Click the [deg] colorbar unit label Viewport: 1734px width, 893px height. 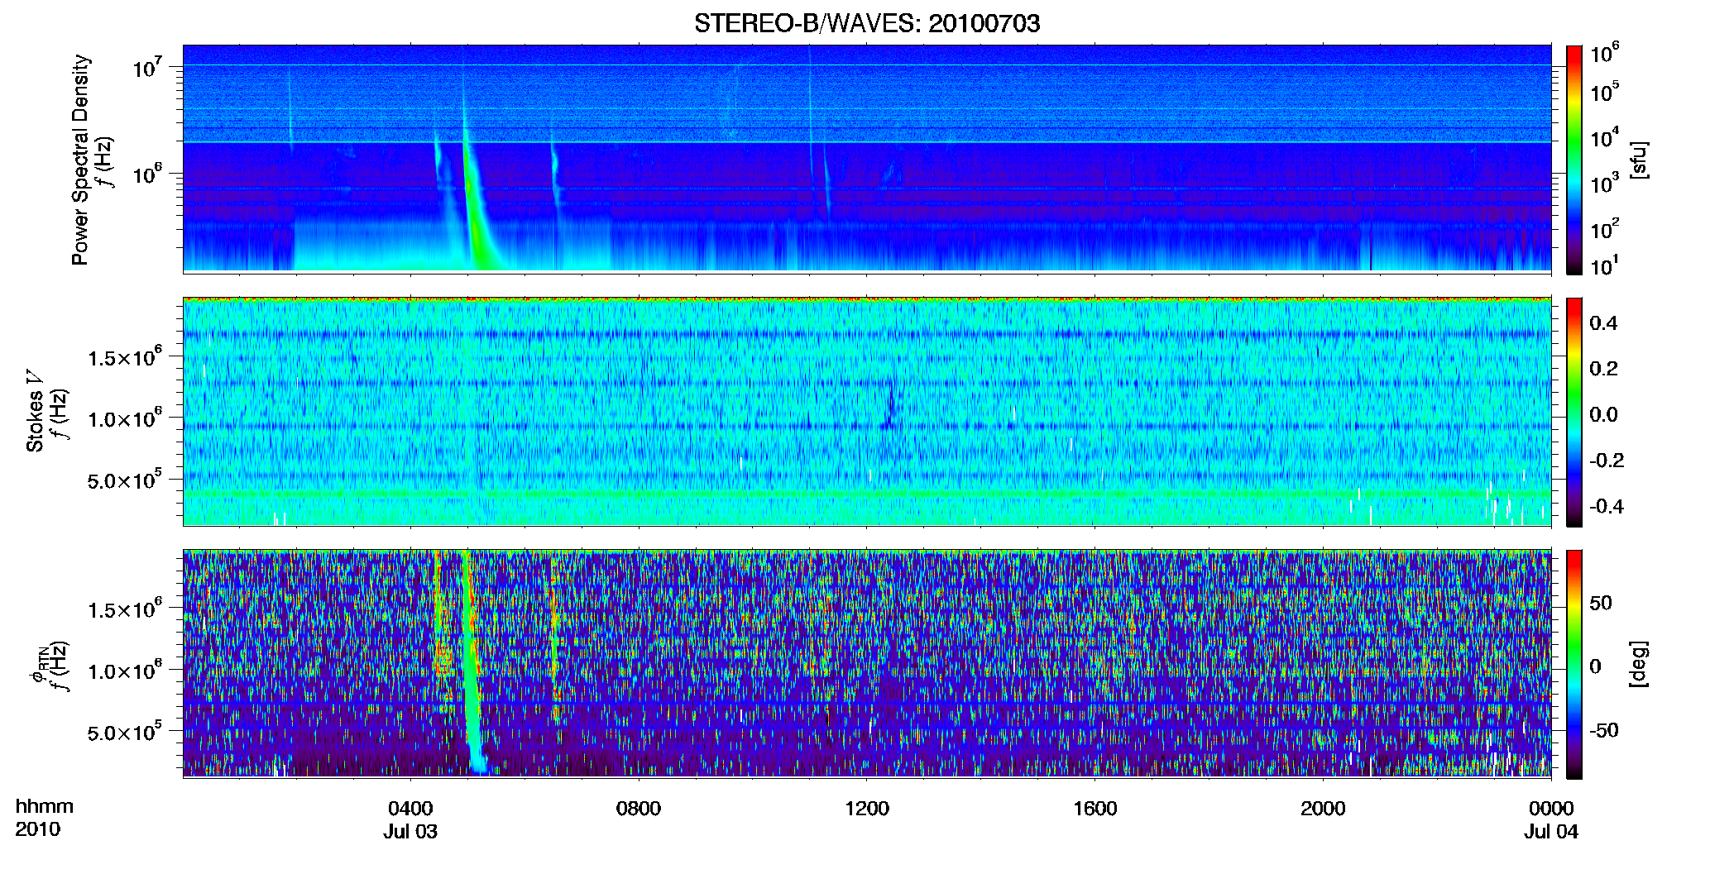[x=1640, y=664]
